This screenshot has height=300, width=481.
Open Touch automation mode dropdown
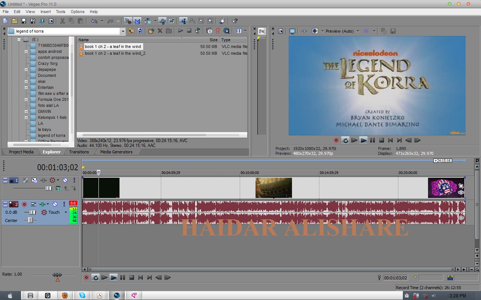(66, 212)
